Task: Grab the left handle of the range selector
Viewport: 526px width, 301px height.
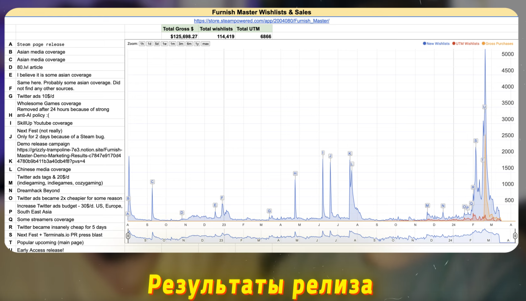Action: tap(128, 236)
